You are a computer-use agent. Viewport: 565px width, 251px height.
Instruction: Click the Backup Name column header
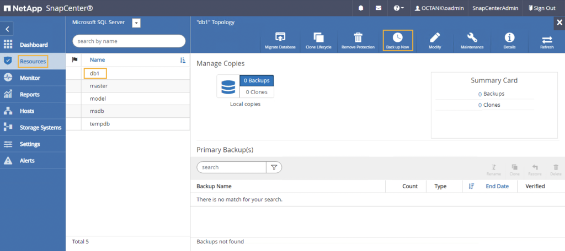click(x=214, y=186)
